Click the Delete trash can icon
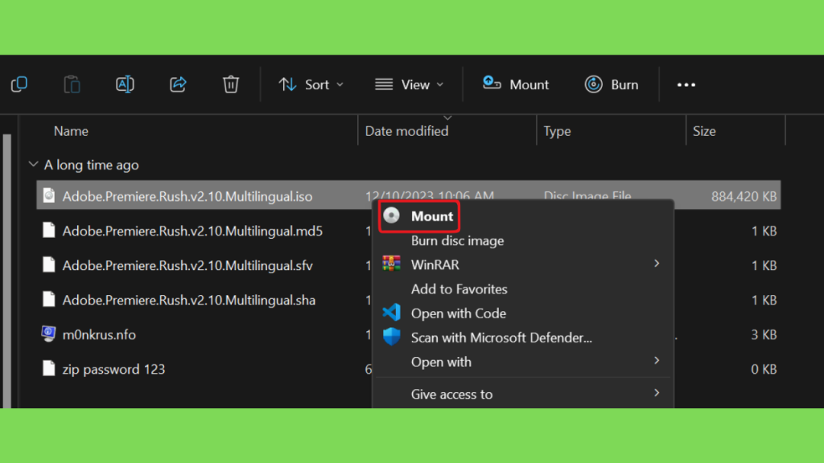The image size is (824, 463). (231, 84)
